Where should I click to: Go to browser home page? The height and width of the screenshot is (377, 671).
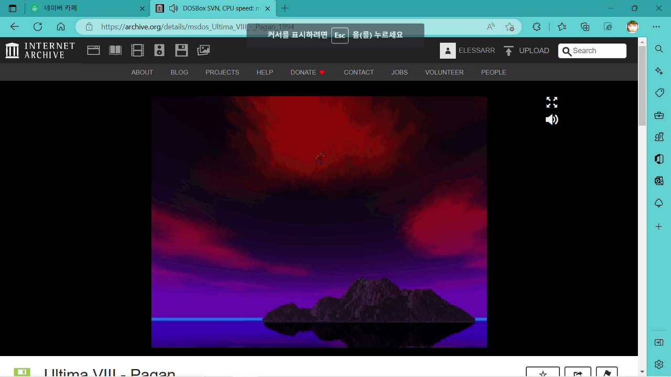click(61, 27)
